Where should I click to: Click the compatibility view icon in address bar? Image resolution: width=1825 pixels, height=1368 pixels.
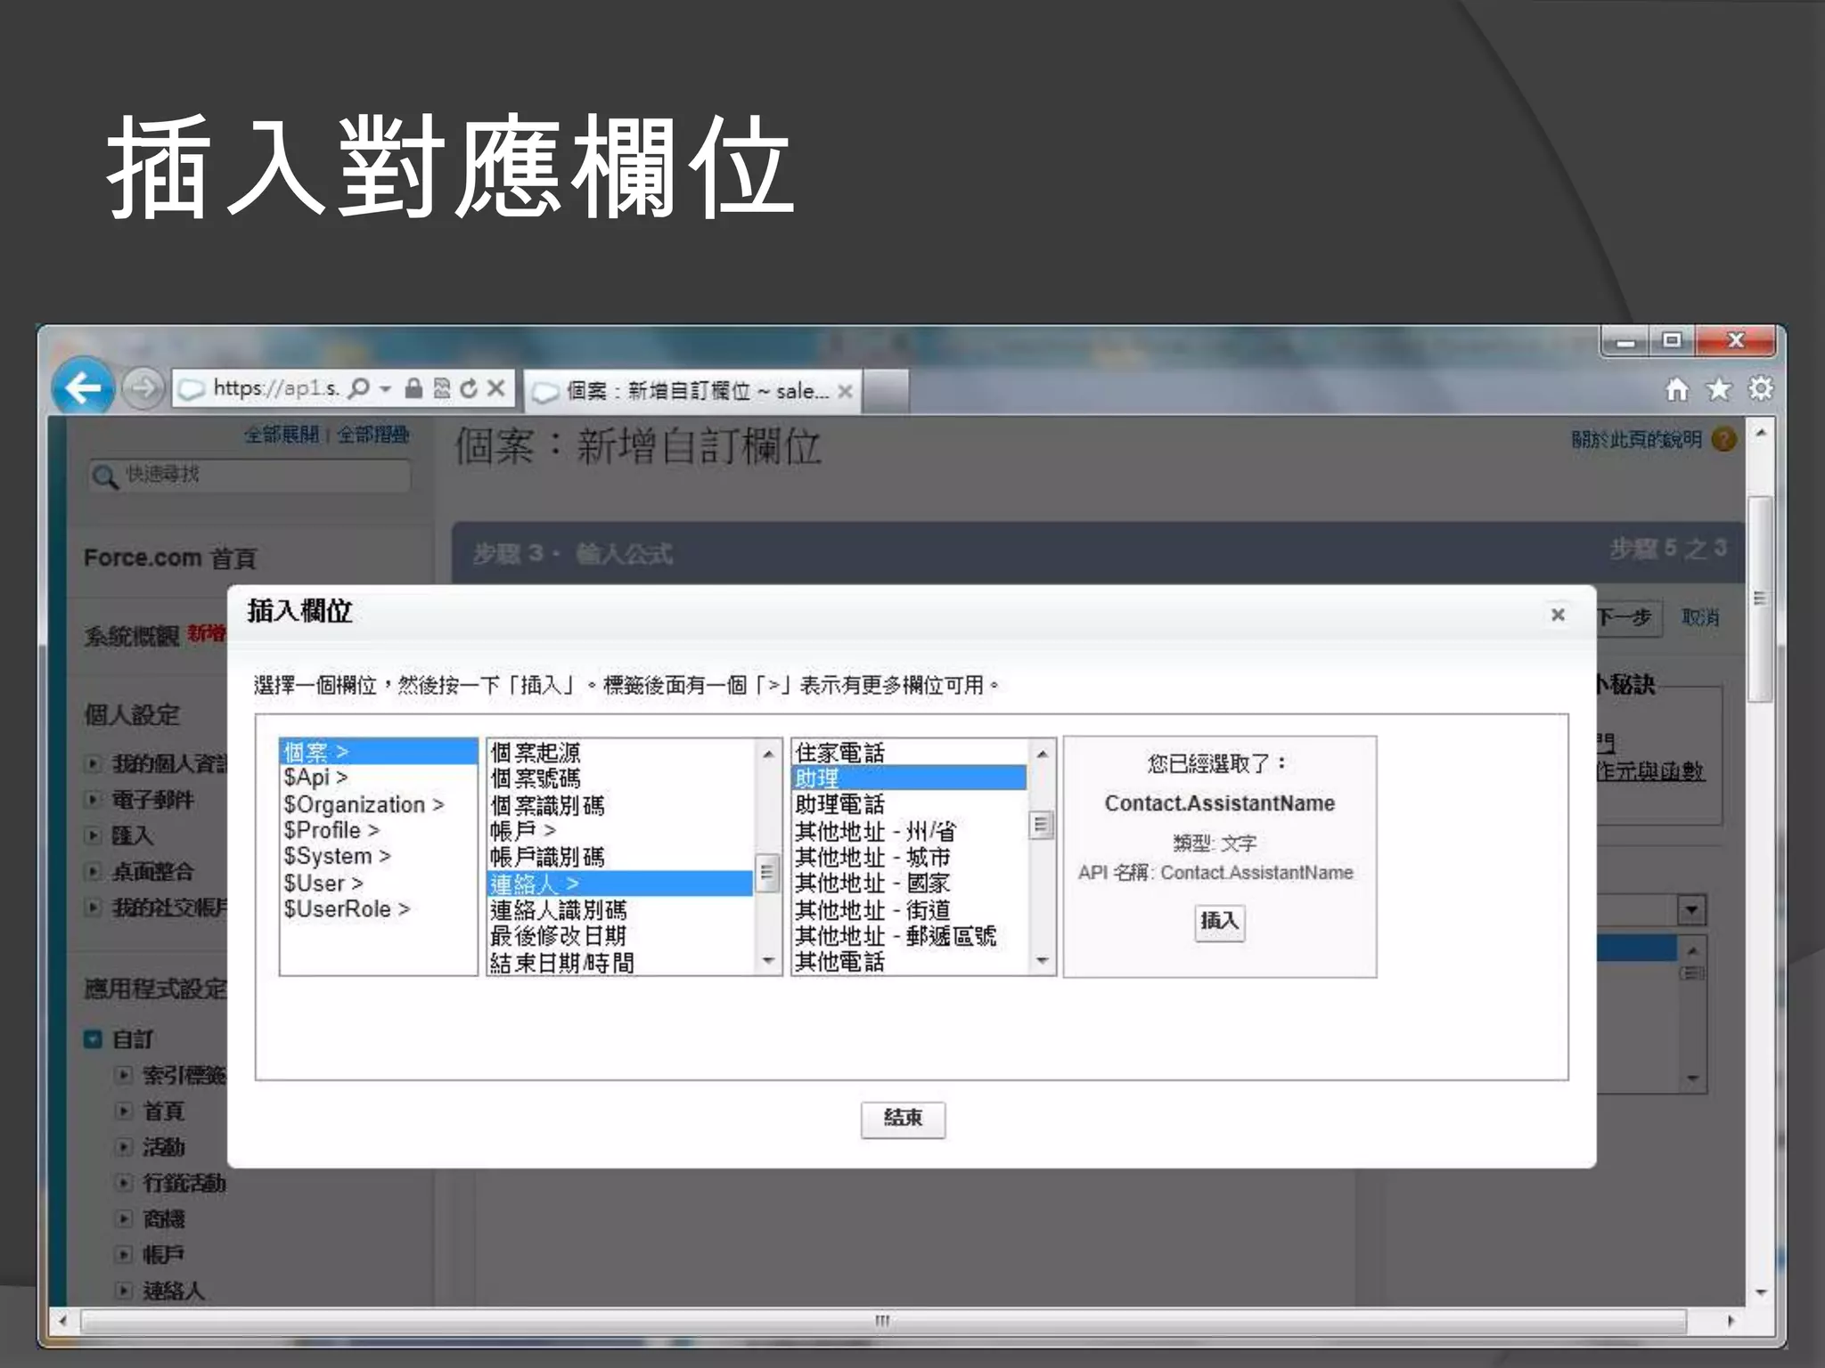442,388
